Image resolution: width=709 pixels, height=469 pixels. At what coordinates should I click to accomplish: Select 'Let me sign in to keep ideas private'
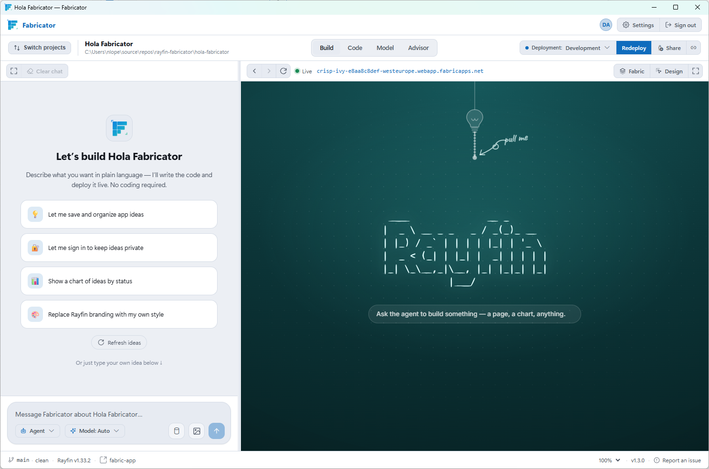pyautogui.click(x=119, y=248)
